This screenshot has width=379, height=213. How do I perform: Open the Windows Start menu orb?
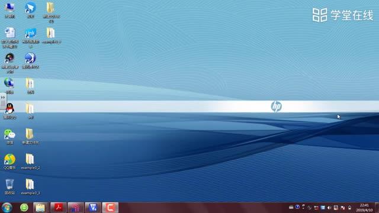7,208
